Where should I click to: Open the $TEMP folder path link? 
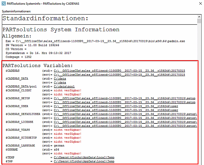[x=84, y=157]
